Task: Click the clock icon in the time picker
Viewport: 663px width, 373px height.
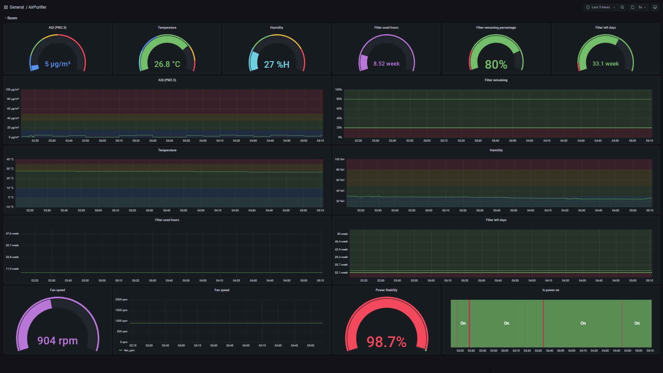Action: (588, 7)
